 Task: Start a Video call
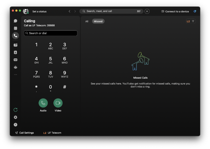tap(58, 103)
